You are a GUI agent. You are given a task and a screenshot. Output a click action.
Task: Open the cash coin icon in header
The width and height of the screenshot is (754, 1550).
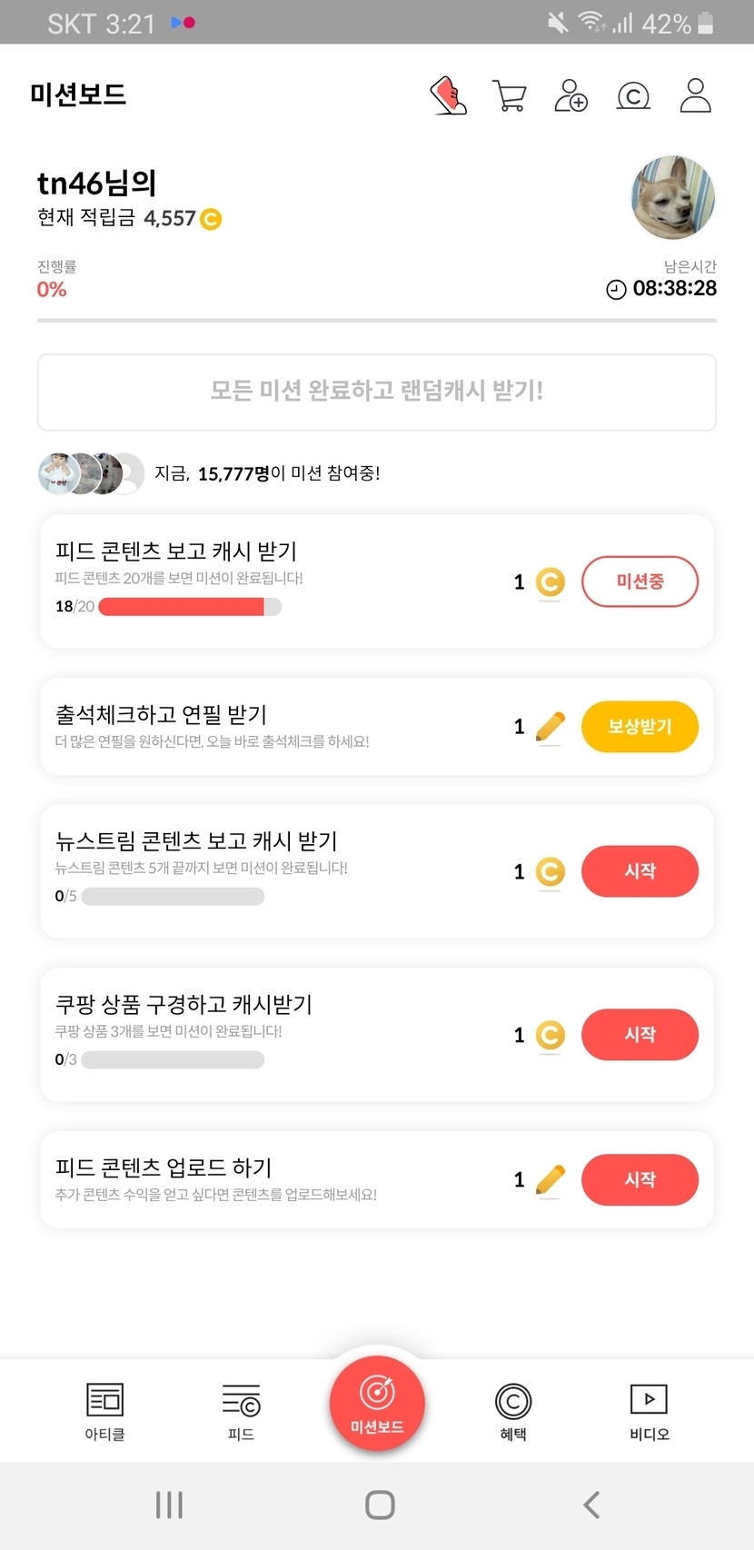[633, 95]
